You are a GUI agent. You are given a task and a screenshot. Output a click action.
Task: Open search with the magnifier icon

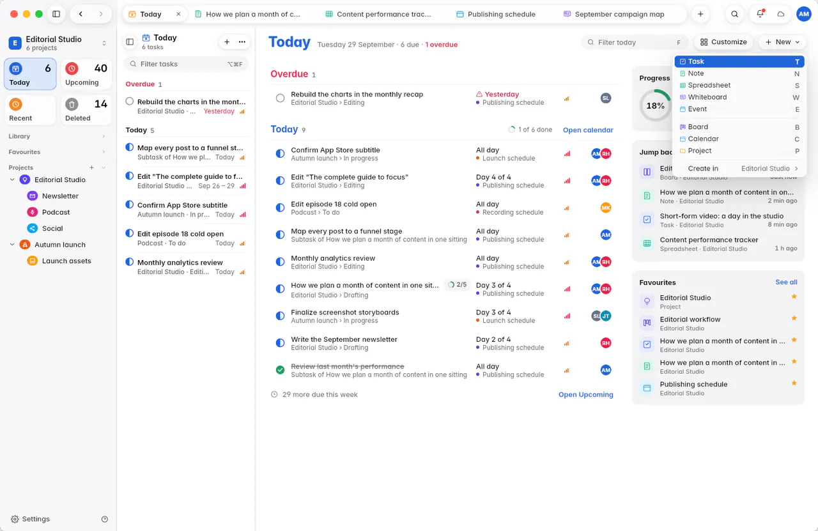[x=735, y=14]
